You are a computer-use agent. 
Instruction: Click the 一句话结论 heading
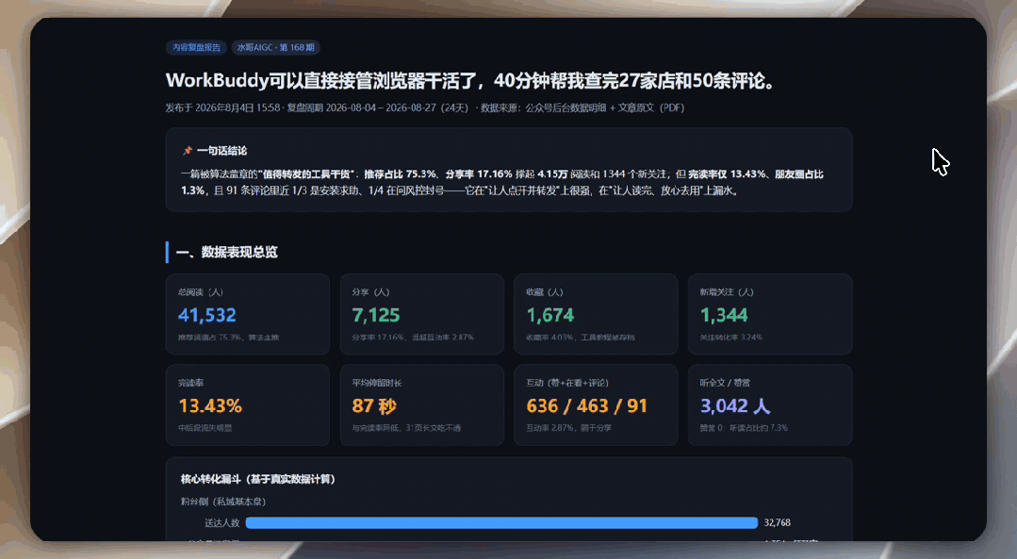point(221,151)
